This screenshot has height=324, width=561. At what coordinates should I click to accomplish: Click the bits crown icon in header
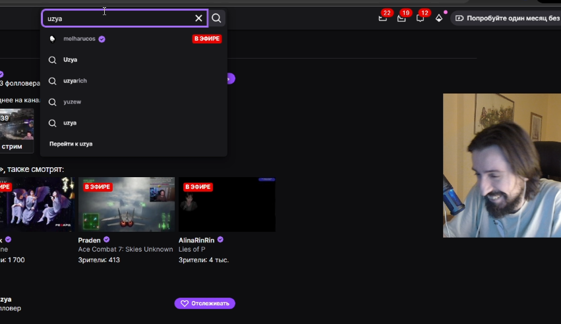point(439,18)
